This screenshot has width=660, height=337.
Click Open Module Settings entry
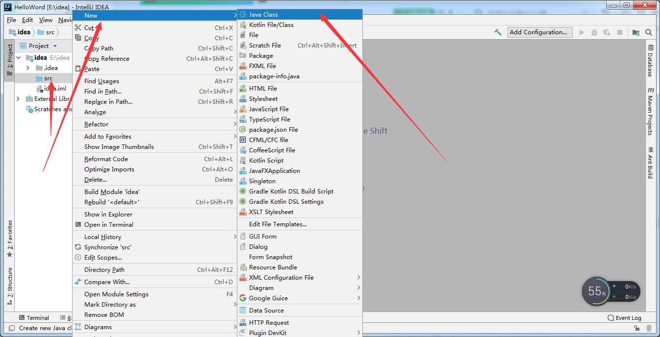pos(154,294)
